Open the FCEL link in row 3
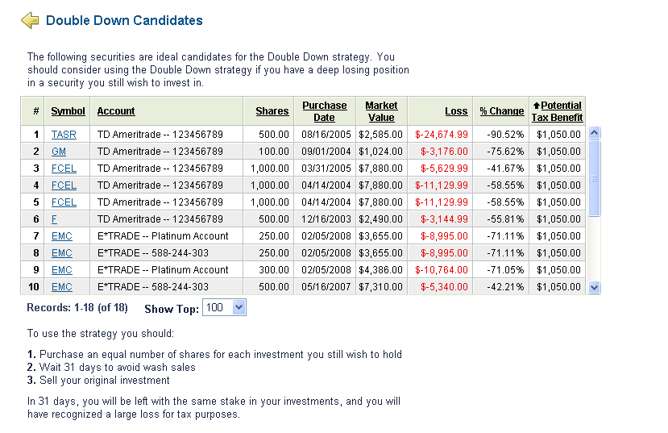This screenshot has height=433, width=668. pos(64,169)
